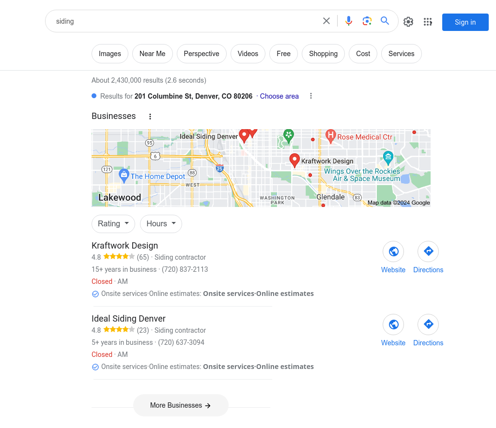Screen dimensions: 496x428
Task: Open the settings gear icon
Action: point(408,22)
